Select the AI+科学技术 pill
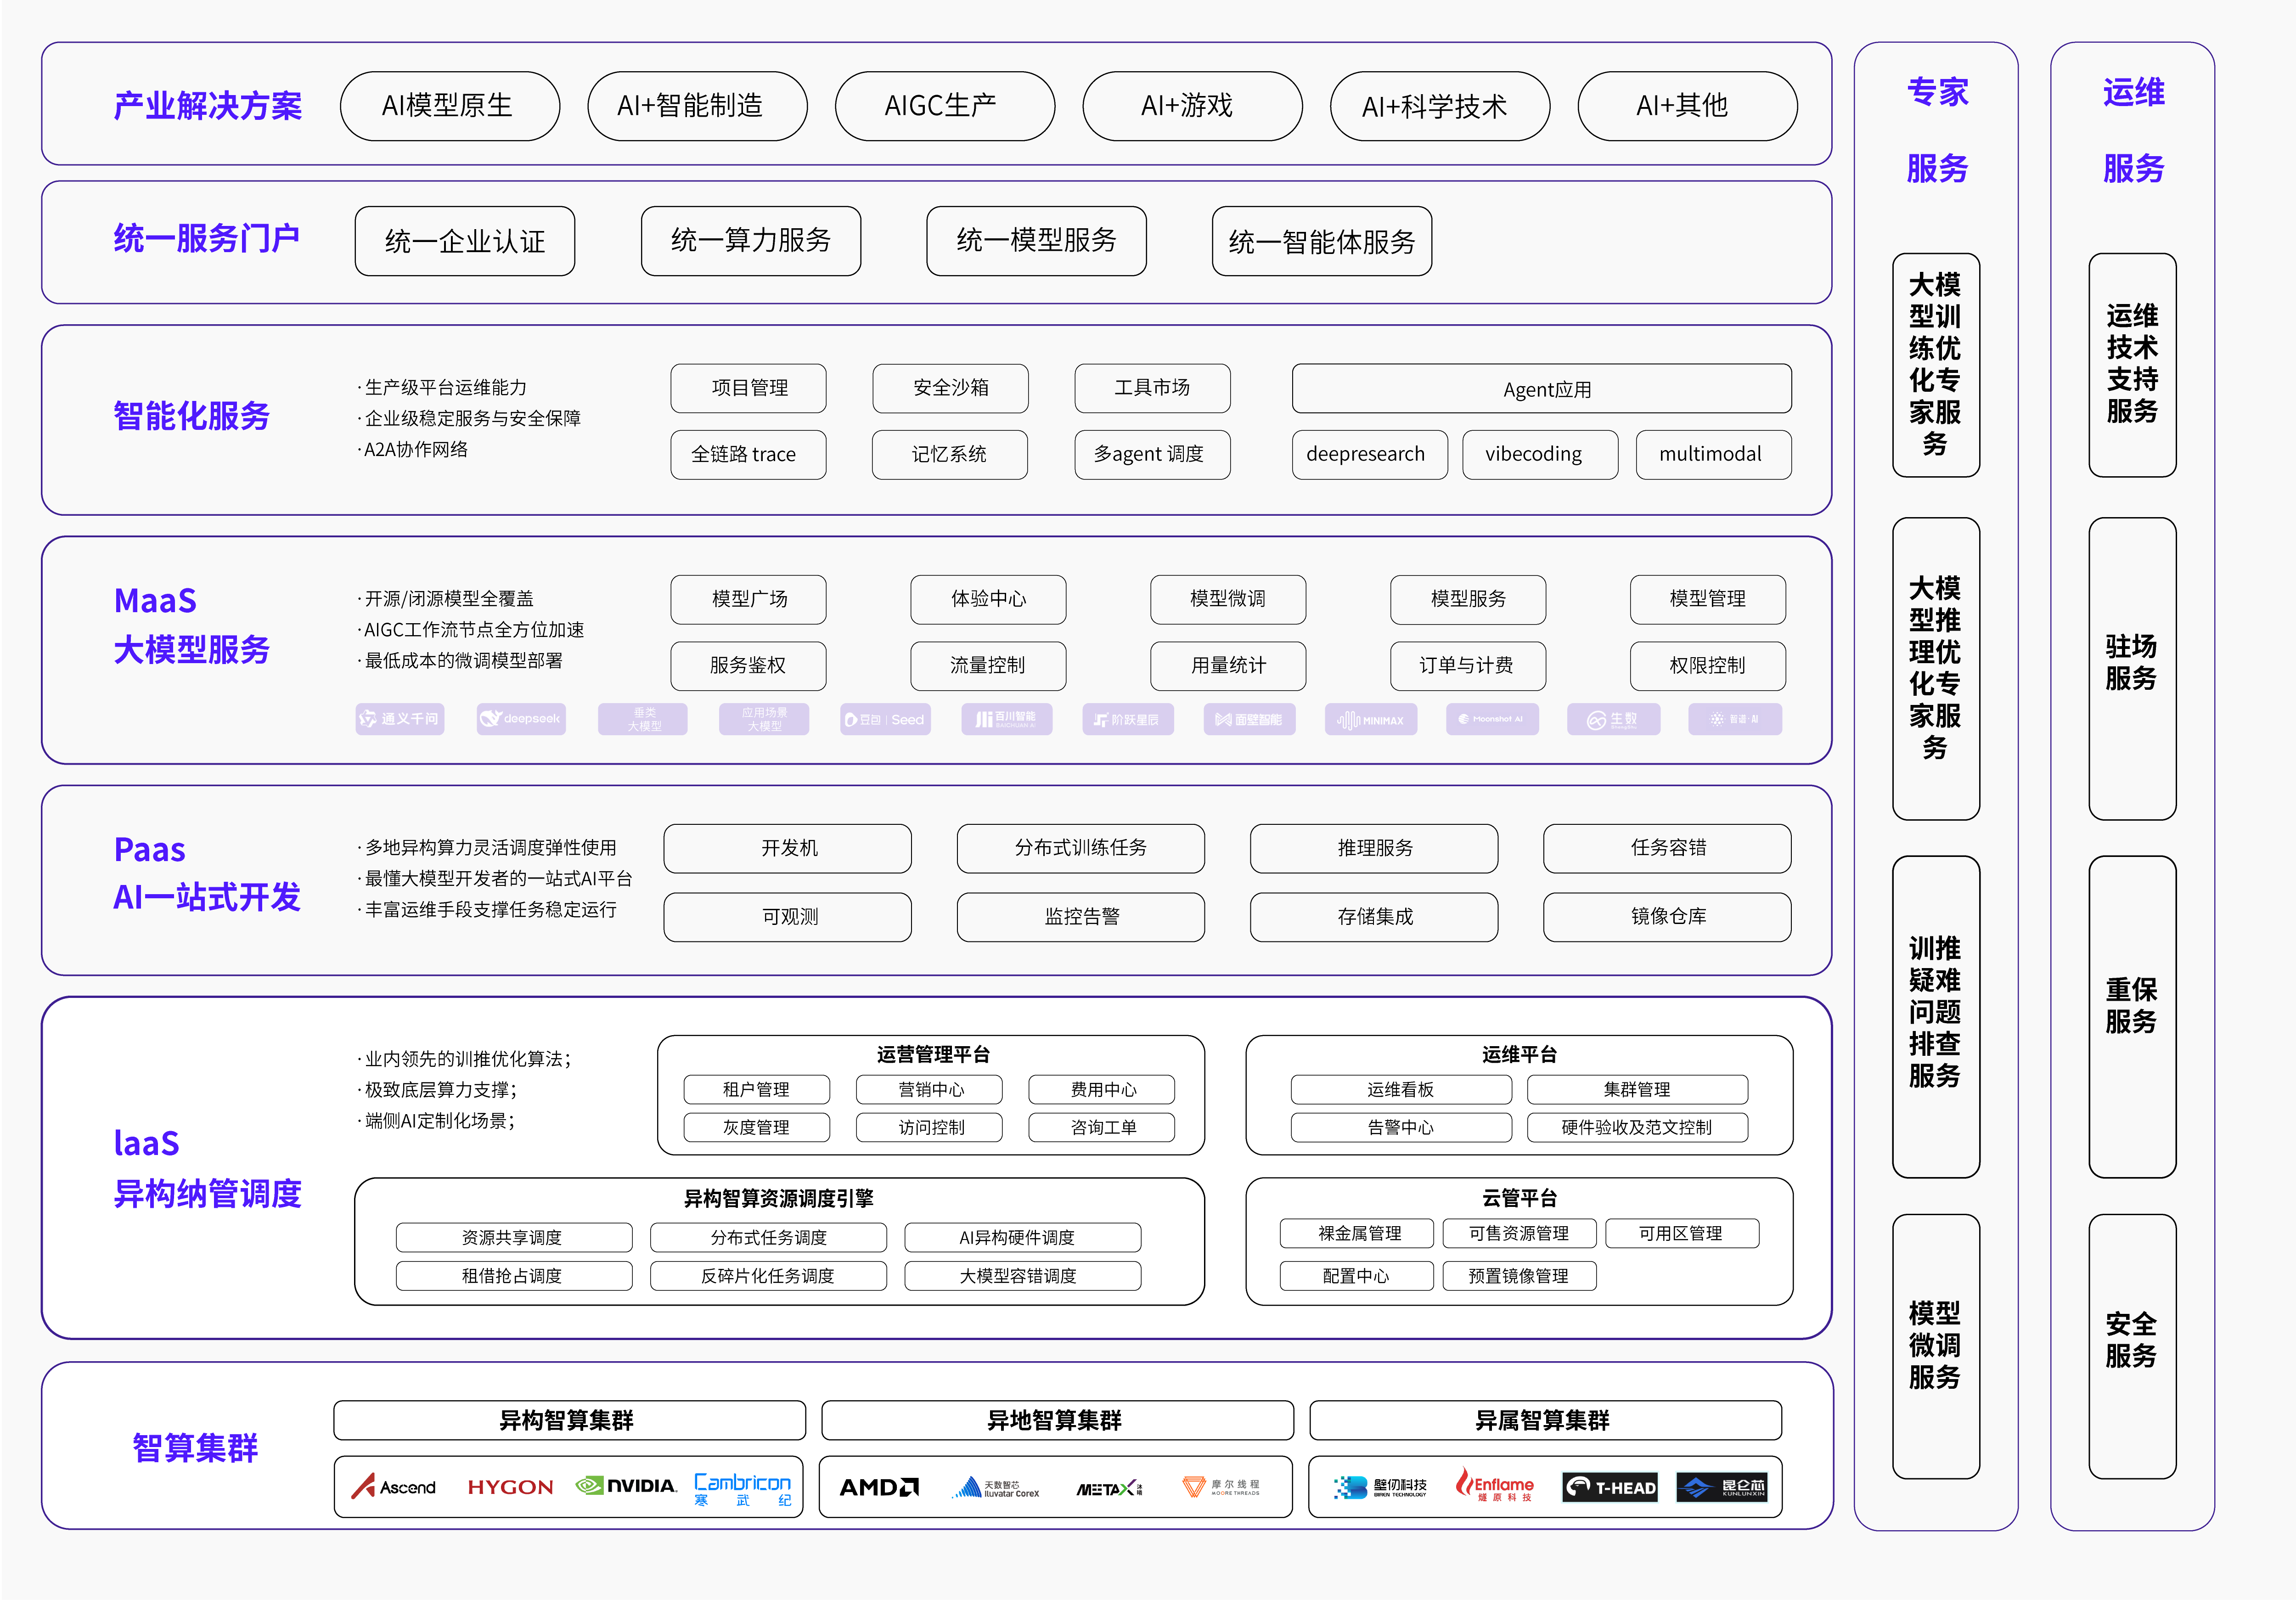This screenshot has height=1600, width=2296. click(1440, 106)
